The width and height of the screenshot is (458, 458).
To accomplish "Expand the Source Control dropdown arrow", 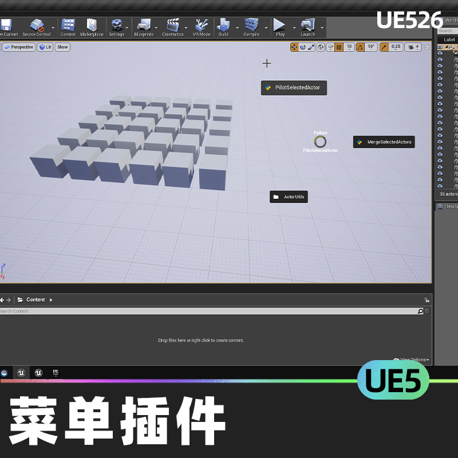I will point(53,27).
